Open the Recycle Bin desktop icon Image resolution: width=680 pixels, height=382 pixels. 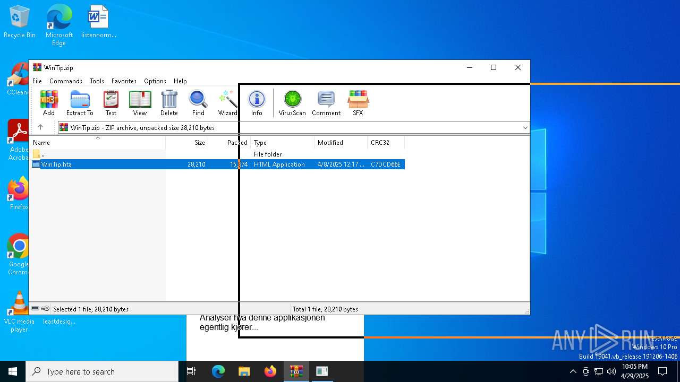pyautogui.click(x=19, y=22)
